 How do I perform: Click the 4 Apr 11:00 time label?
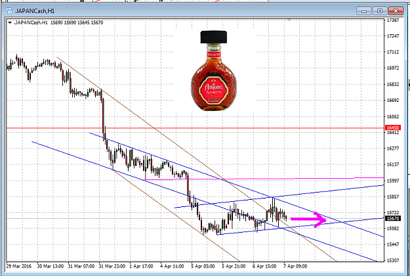(172, 266)
